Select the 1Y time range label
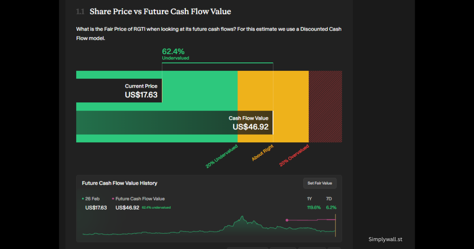 310,199
